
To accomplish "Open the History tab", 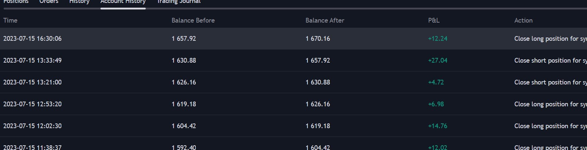I will tap(79, 2).
